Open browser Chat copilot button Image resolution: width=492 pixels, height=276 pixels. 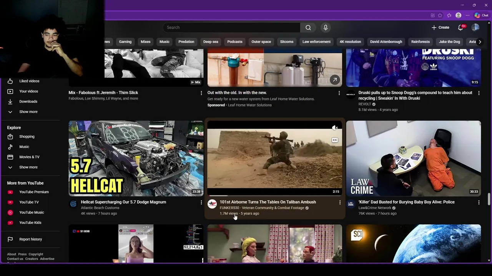[x=481, y=15]
